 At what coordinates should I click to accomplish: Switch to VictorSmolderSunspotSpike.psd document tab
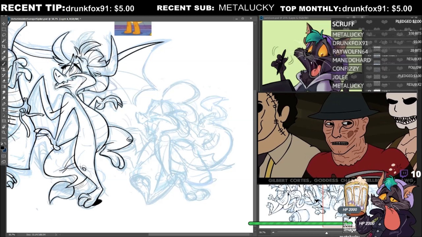[45, 19]
